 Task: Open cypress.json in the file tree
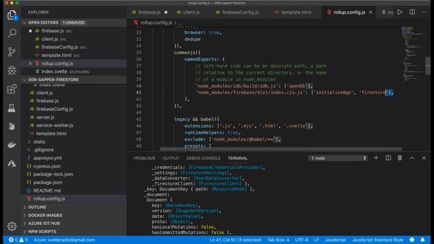click(x=47, y=166)
